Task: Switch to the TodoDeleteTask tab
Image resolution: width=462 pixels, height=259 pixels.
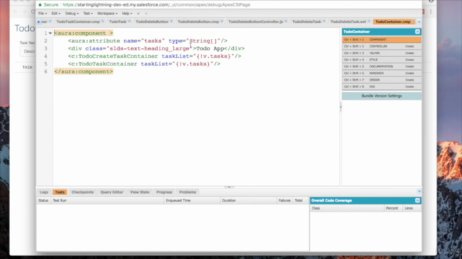Action: (x=306, y=22)
